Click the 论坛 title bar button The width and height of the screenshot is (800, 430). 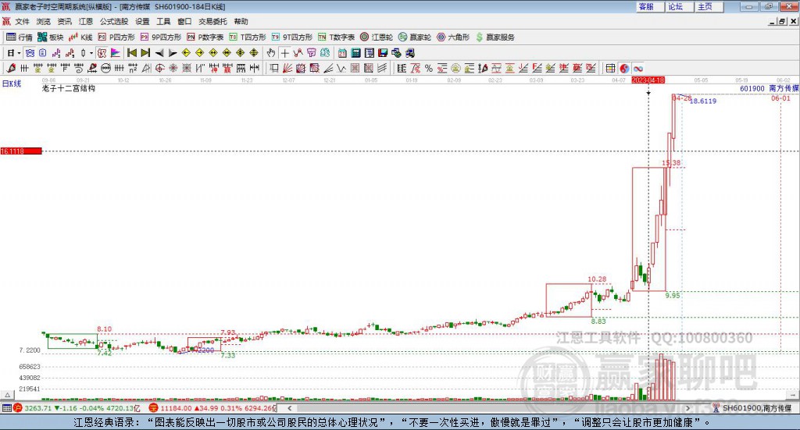[679, 6]
